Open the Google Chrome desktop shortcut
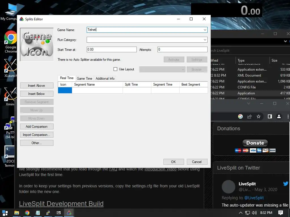This screenshot has height=217, width=290. point(10,42)
